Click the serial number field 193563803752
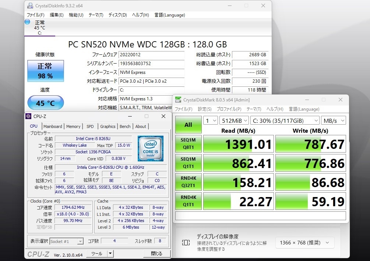Image resolution: width=370 pixels, height=261 pixels. [x=151, y=64]
